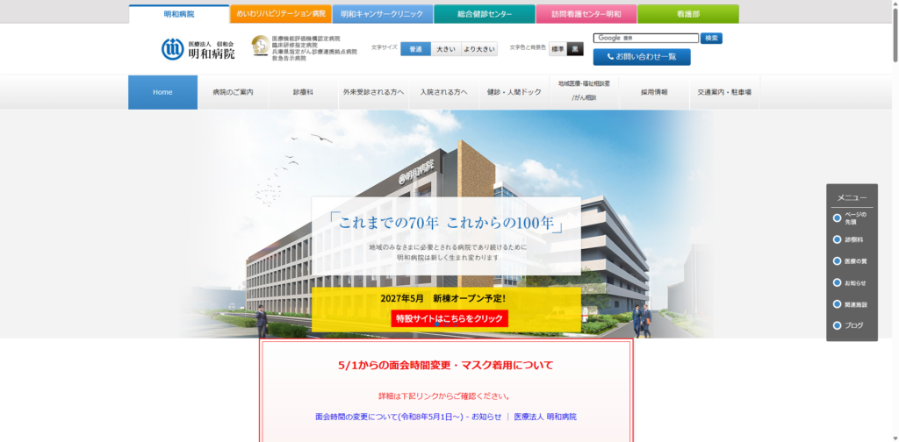The height and width of the screenshot is (442, 899).
Task: Choose 標準 color scheme
Action: (557, 49)
